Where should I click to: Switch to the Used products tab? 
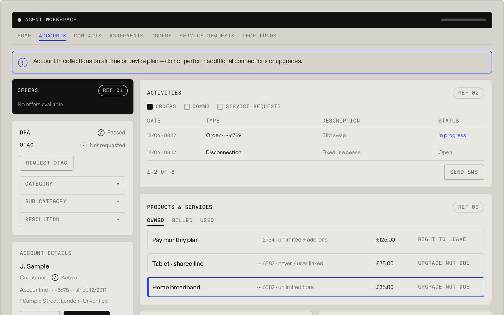[x=207, y=220]
